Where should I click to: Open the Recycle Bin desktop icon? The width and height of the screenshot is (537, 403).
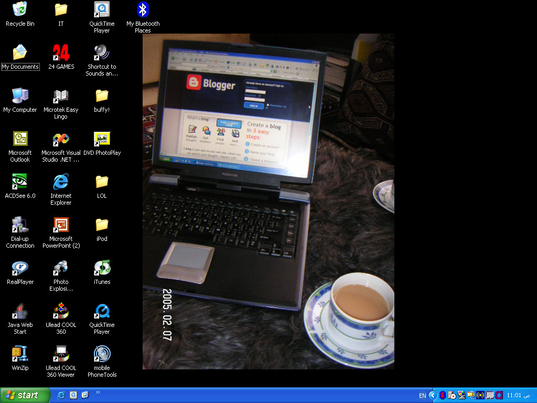(x=20, y=14)
